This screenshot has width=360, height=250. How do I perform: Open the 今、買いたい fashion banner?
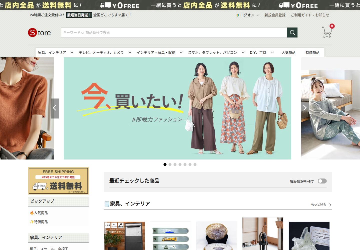(x=177, y=108)
